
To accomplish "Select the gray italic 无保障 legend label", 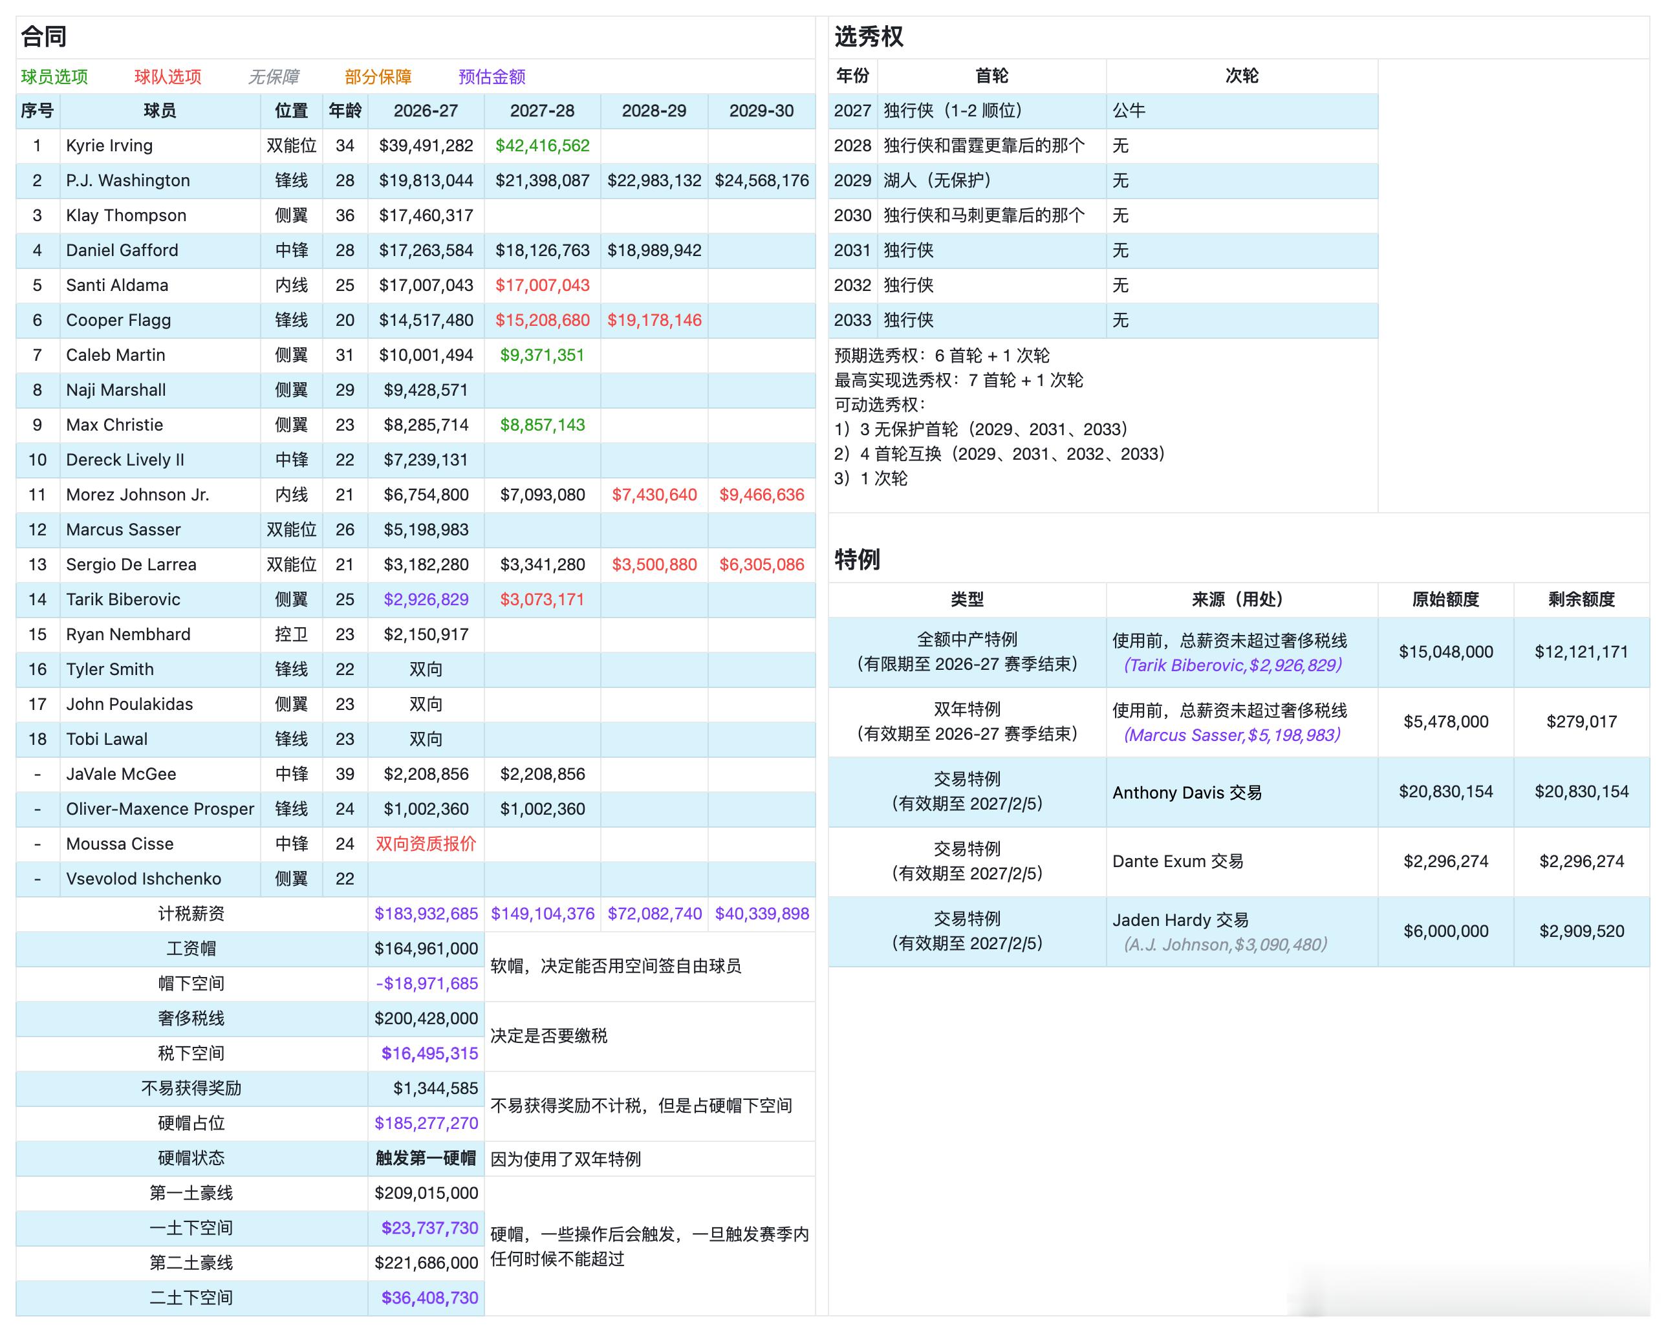I will (274, 76).
